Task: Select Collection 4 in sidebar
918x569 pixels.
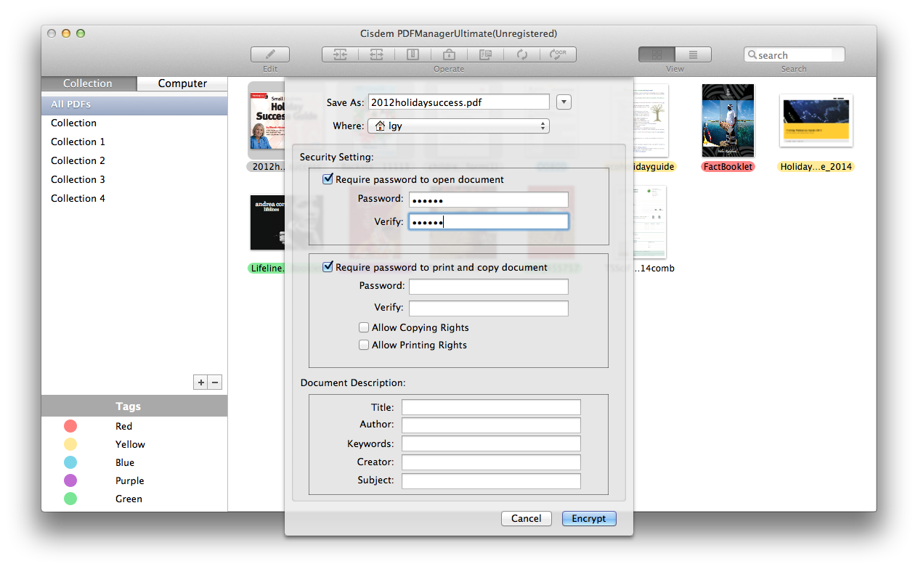Action: [134, 199]
